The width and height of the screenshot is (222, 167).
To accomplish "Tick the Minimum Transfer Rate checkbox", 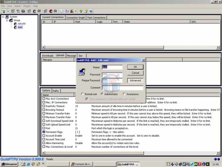I will (44, 113).
